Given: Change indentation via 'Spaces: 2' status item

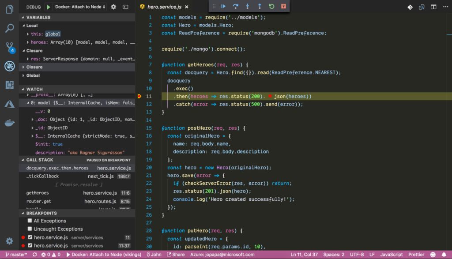Looking at the screenshot, I should (333, 255).
